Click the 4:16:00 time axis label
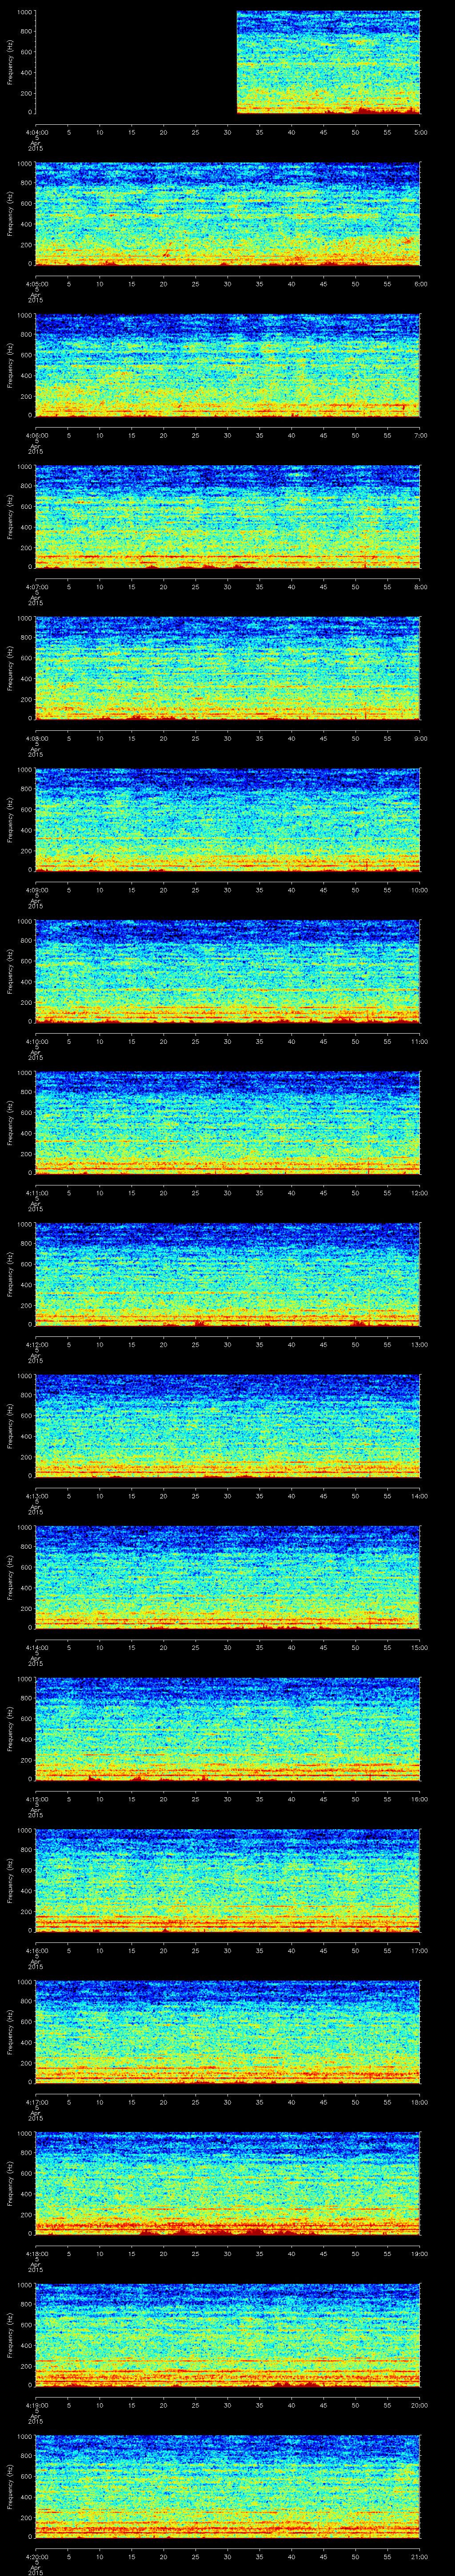The height and width of the screenshot is (2576, 455). coord(36,1950)
